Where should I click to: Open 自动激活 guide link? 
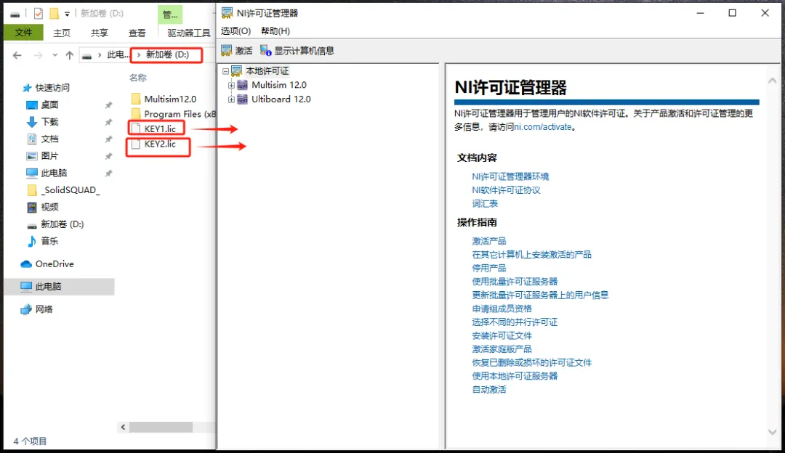pyautogui.click(x=489, y=390)
